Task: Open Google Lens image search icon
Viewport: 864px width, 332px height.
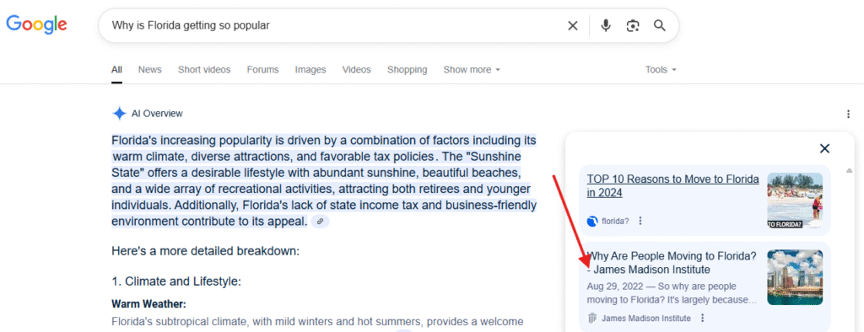Action: point(633,25)
